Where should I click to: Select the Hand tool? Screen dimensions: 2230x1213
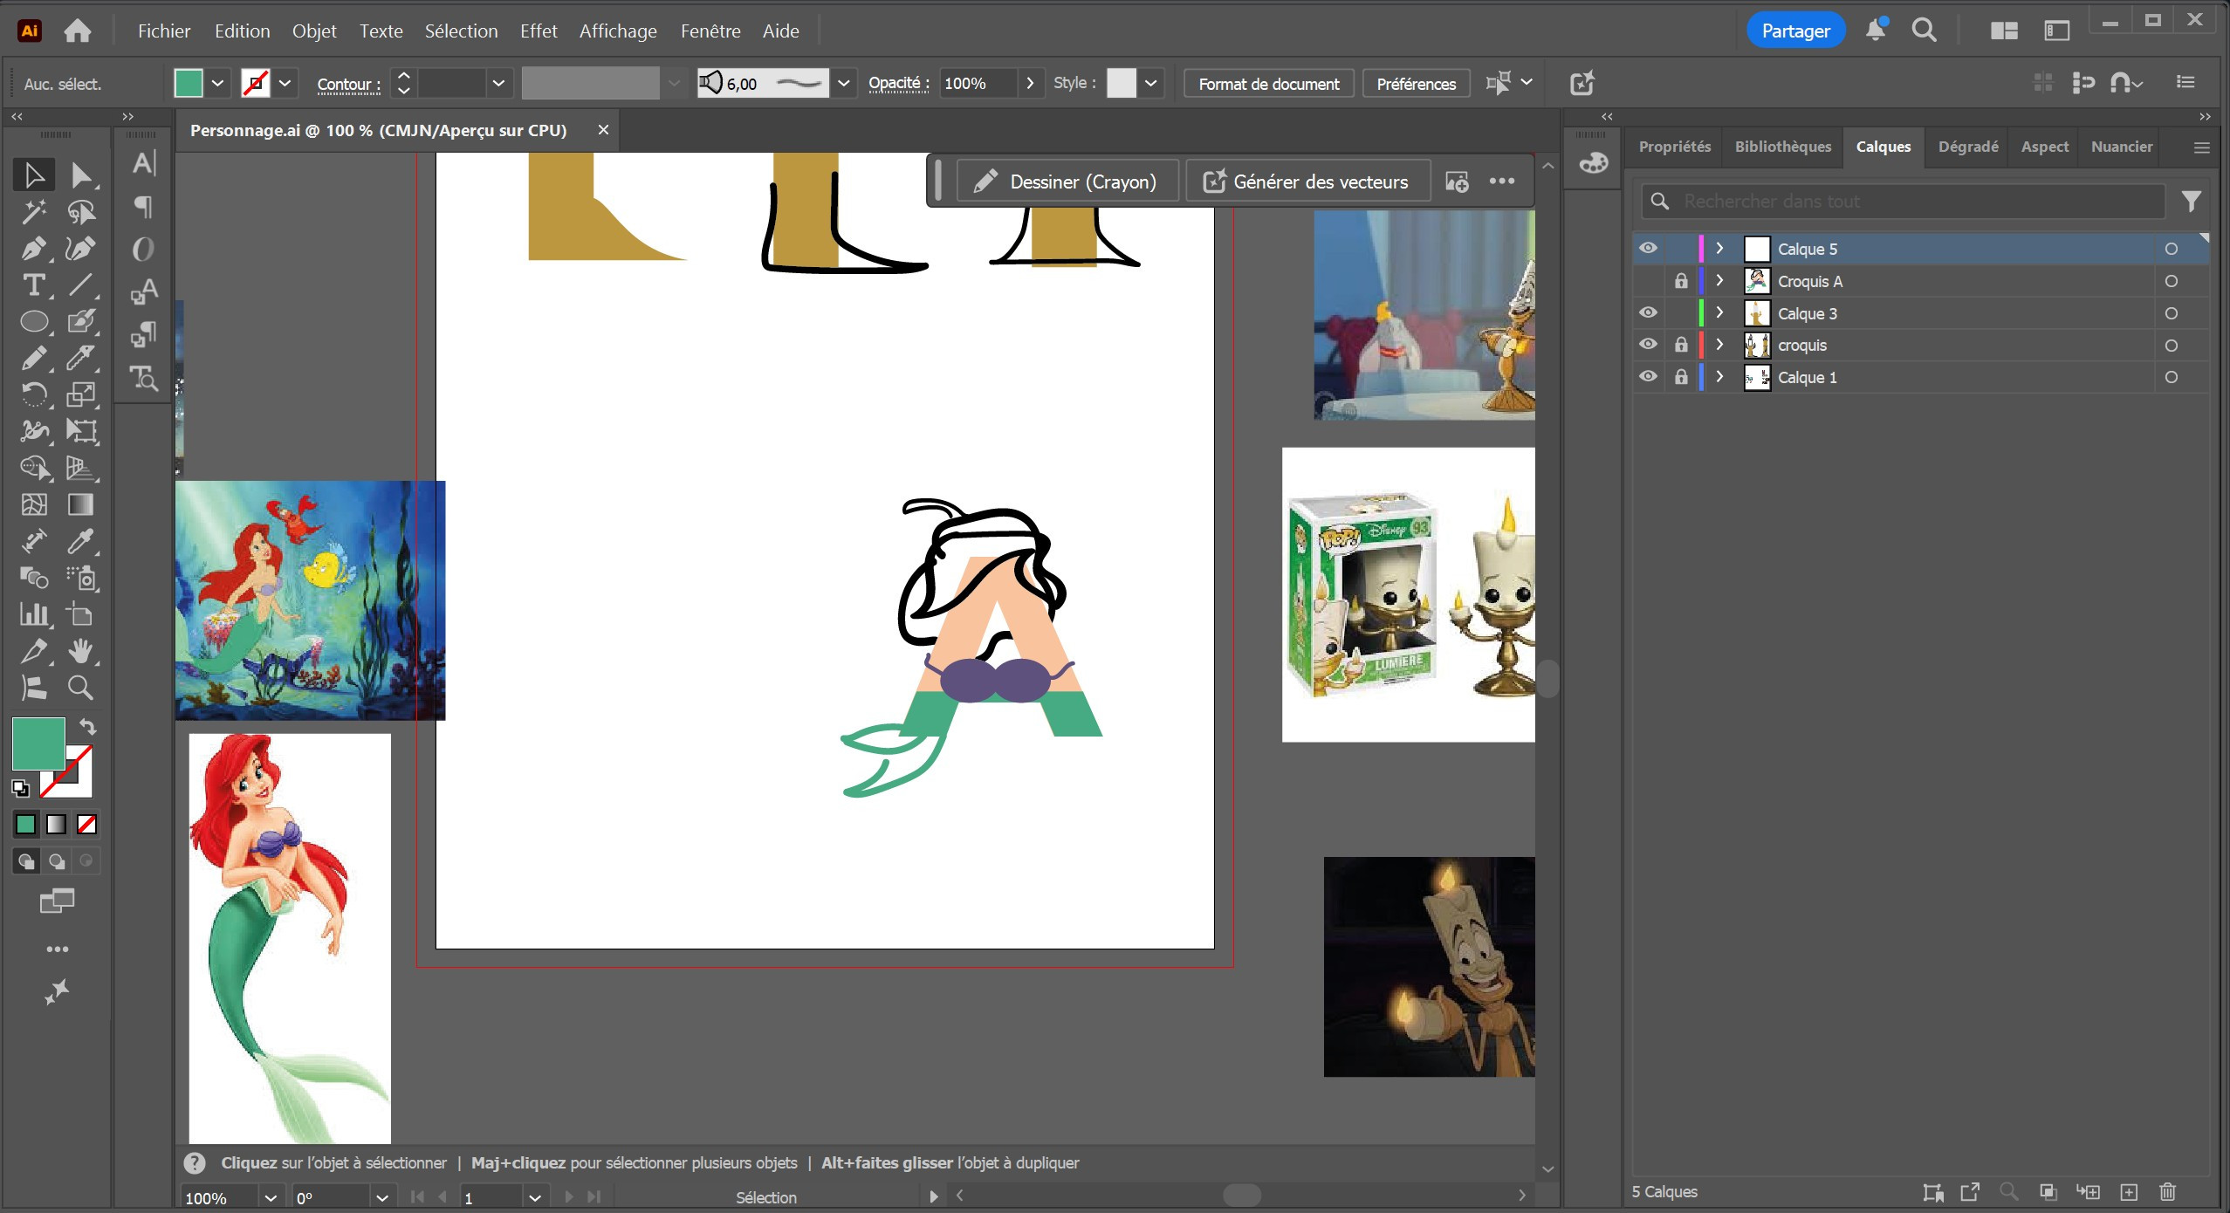pos(80,651)
